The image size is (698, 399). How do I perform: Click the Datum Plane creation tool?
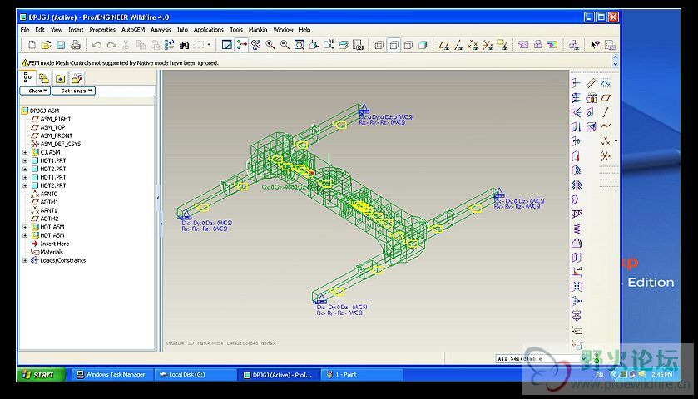click(x=606, y=98)
